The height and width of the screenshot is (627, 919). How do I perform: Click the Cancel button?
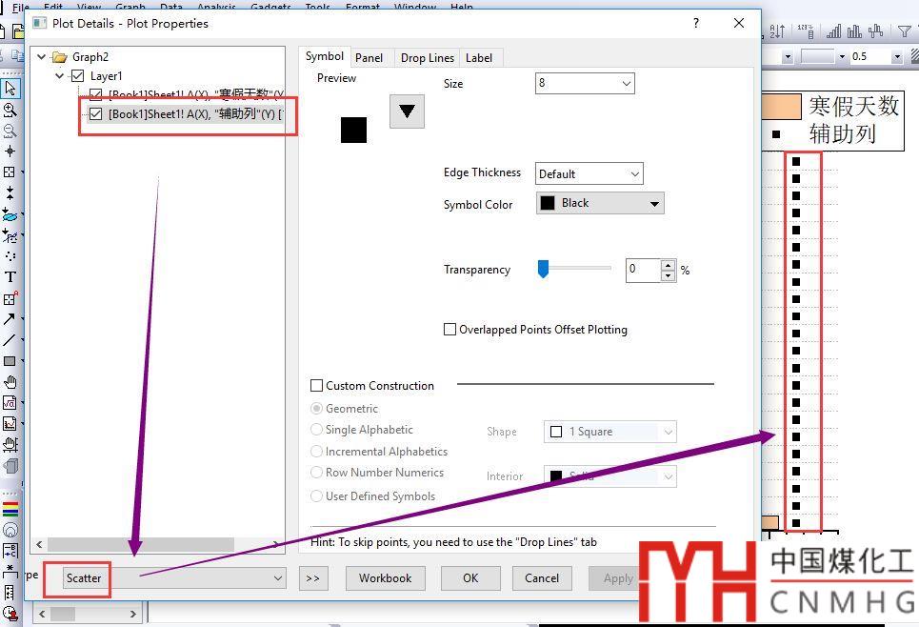[x=542, y=577]
